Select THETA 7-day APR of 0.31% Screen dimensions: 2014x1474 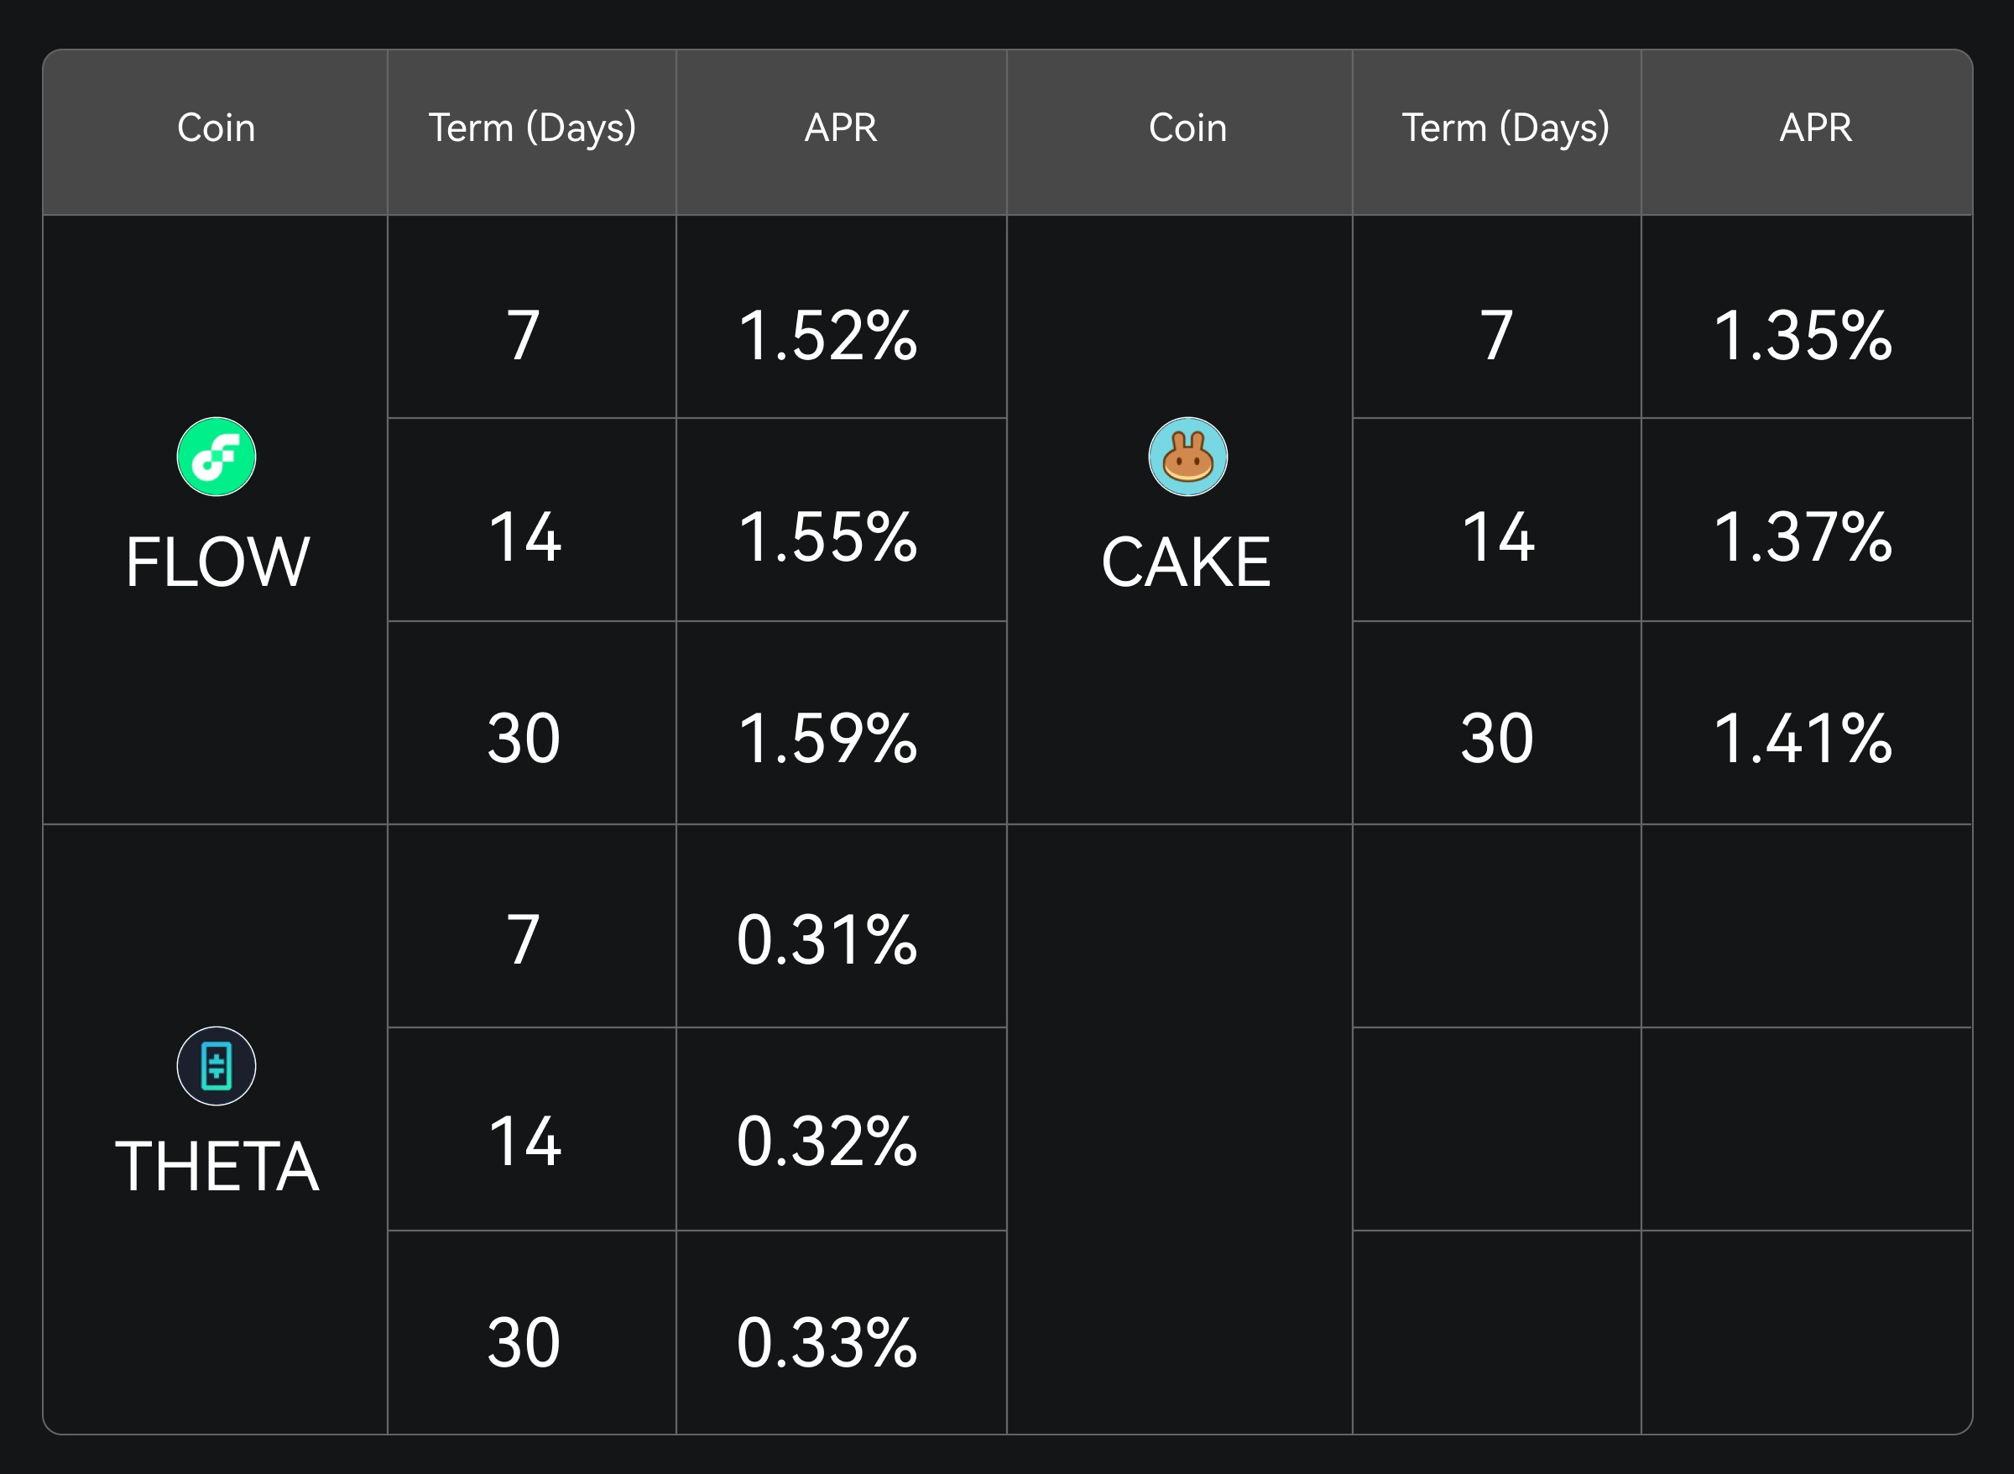point(827,940)
